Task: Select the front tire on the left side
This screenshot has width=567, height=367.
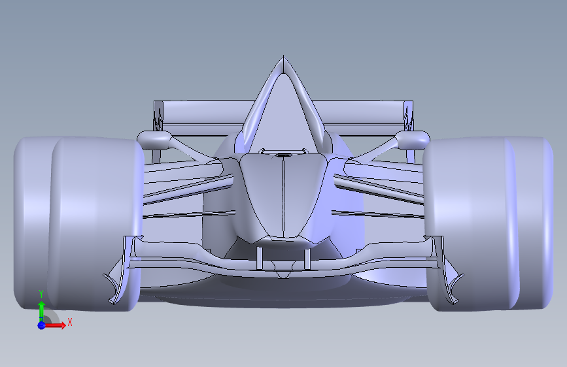Action: coord(96,224)
